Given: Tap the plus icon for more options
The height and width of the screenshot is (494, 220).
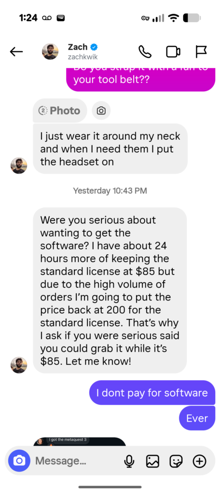Looking at the screenshot, I should coord(200,462).
